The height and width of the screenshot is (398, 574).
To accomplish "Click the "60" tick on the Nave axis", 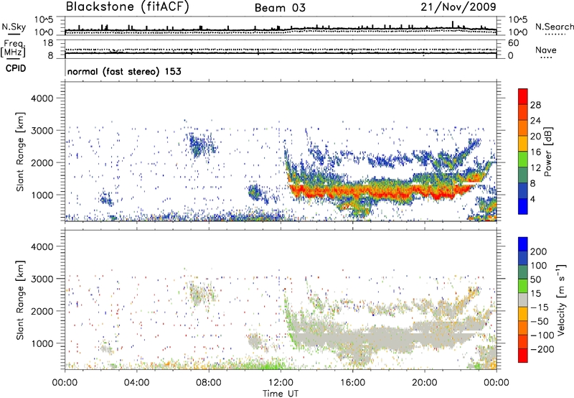I will point(513,43).
